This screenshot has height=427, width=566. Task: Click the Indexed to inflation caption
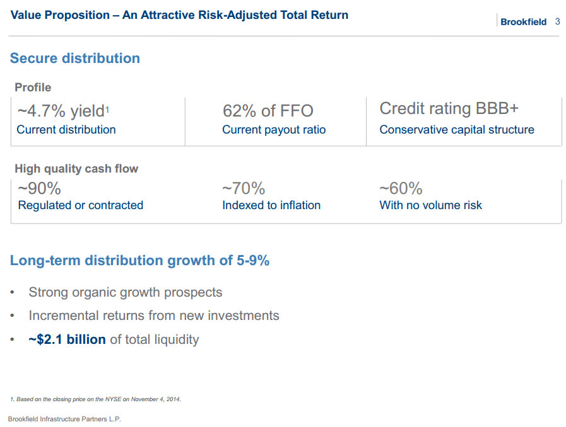pyautogui.click(x=271, y=205)
